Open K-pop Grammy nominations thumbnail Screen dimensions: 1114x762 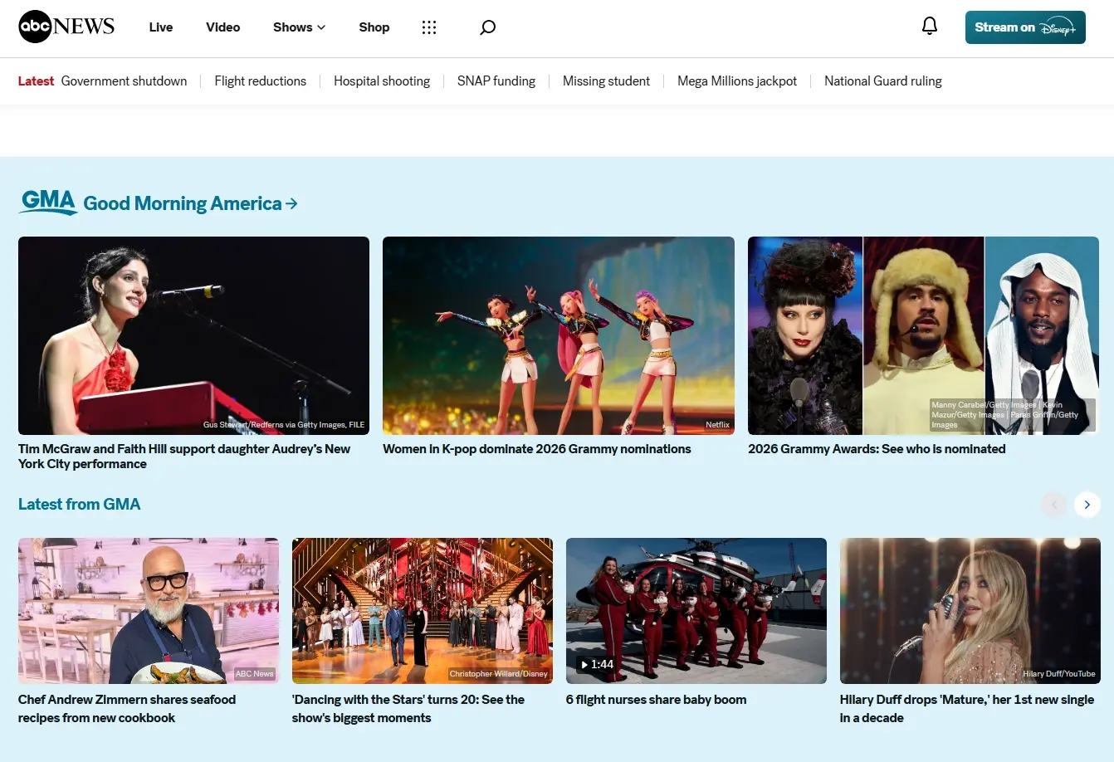click(x=558, y=335)
